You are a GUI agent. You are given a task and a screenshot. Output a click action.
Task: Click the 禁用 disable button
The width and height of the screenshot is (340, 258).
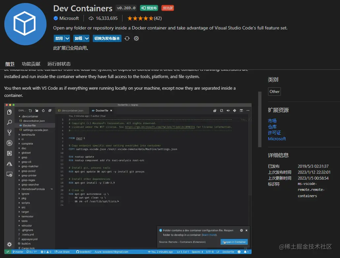click(59, 38)
